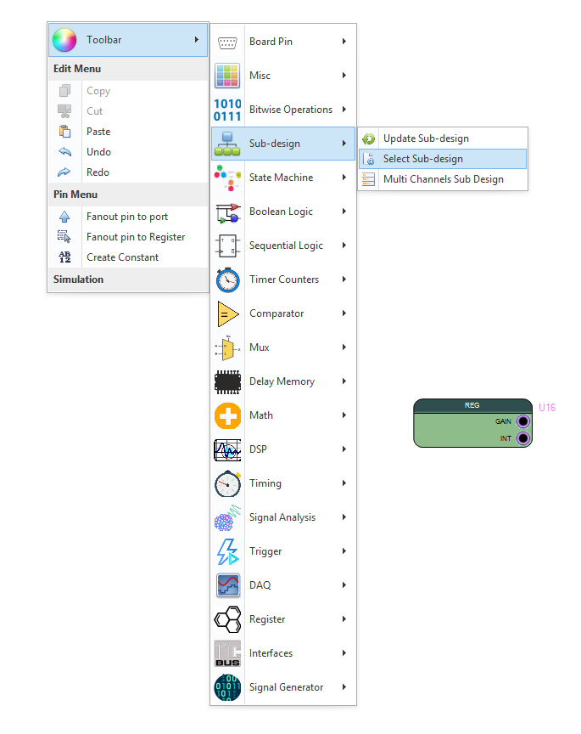Open the Register menu item
This screenshot has height=734, width=581.
click(x=283, y=619)
